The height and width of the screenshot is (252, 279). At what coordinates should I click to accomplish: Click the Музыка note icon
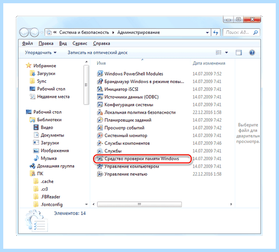point(36,158)
